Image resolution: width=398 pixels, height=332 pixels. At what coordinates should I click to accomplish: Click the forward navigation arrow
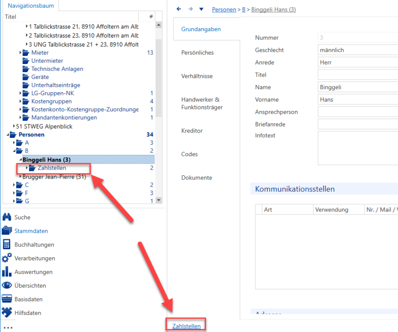(190, 9)
